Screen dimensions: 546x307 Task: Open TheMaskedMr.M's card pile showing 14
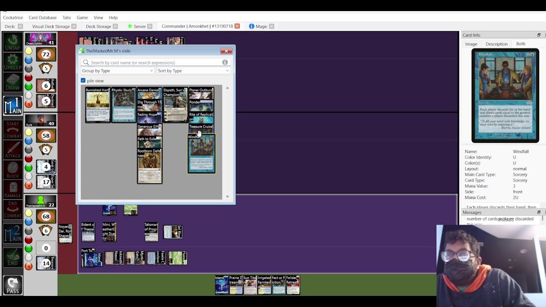[x=46, y=263]
